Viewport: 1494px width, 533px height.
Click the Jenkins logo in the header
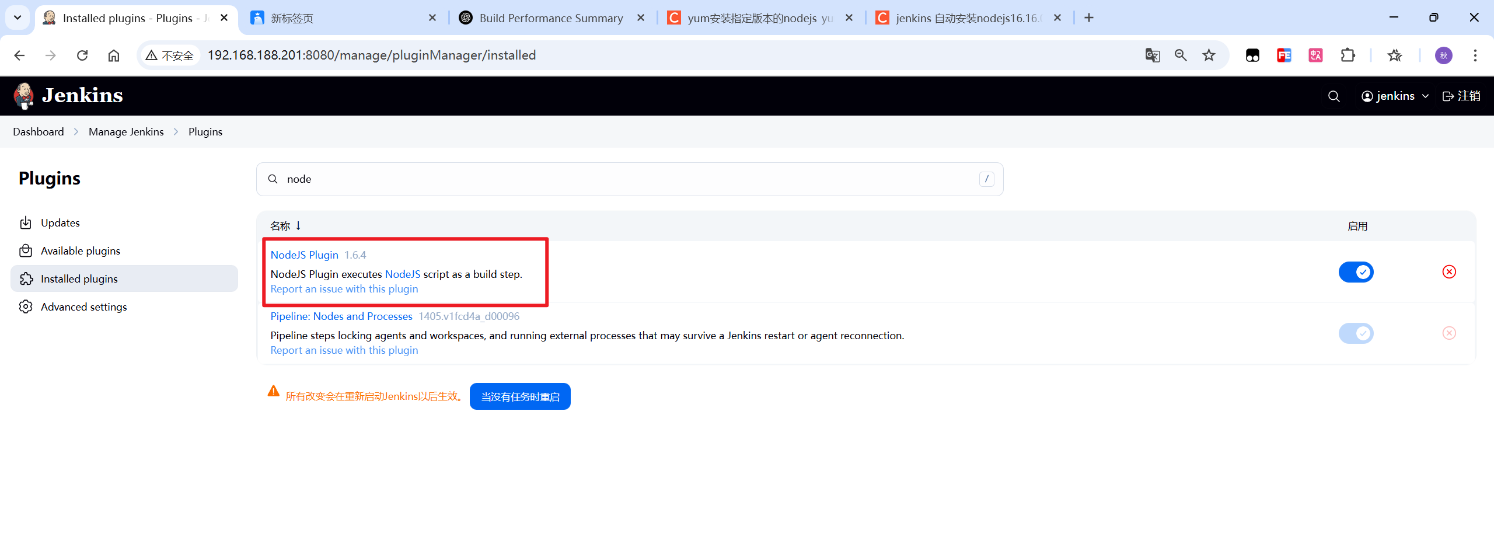point(68,96)
